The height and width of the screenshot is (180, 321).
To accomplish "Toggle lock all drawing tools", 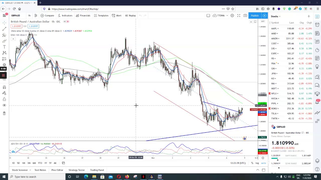I will pos(4,99).
